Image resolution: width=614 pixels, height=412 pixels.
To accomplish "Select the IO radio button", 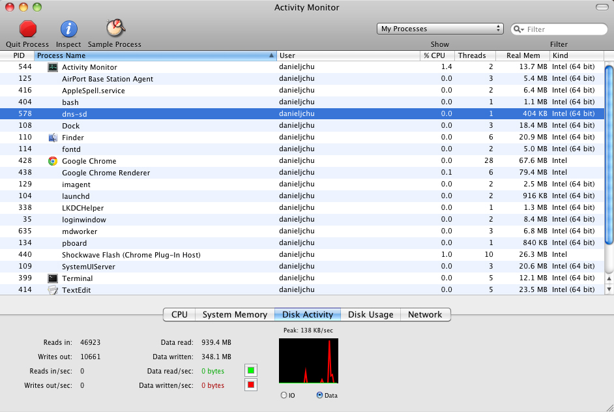I will click(x=284, y=395).
